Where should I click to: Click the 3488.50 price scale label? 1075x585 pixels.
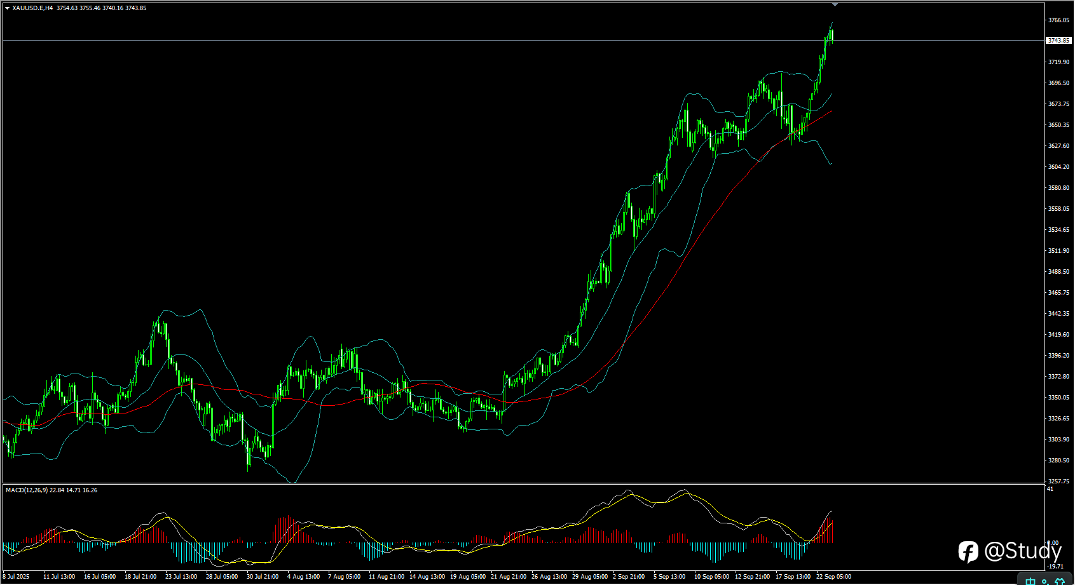pos(1058,272)
